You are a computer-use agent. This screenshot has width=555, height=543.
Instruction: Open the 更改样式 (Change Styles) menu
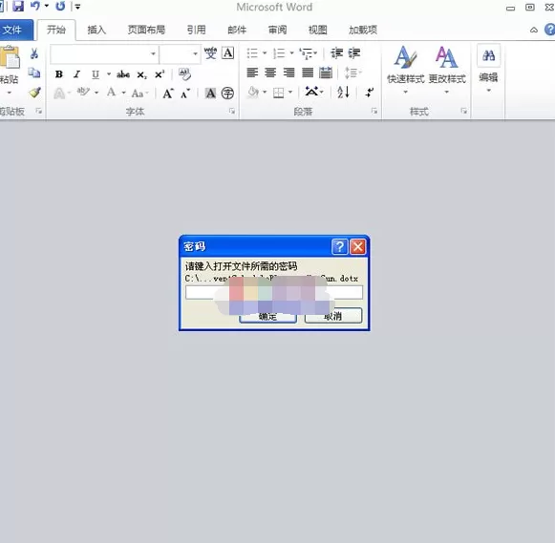click(x=447, y=71)
